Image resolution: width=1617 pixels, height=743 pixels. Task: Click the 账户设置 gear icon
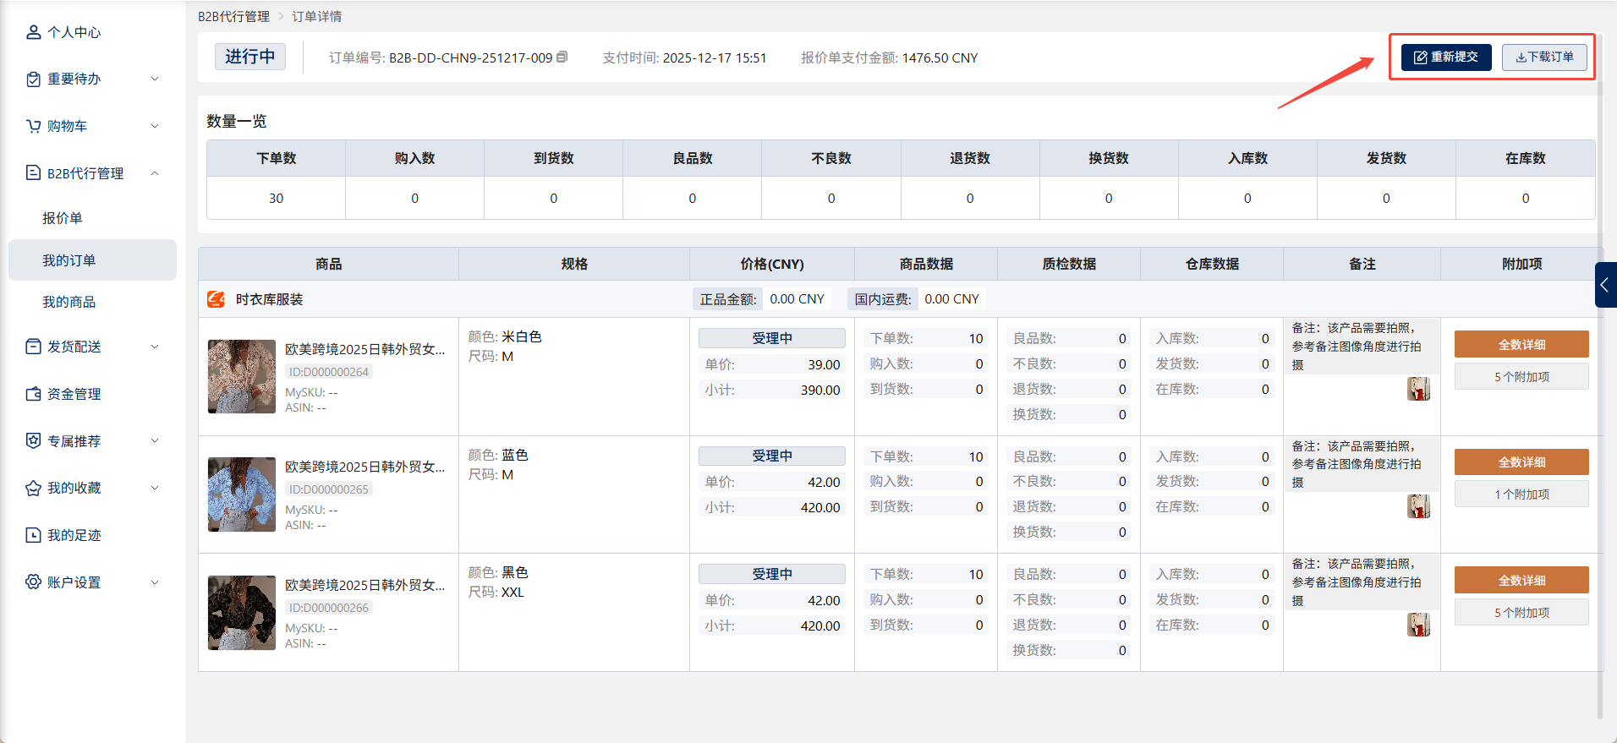point(33,582)
